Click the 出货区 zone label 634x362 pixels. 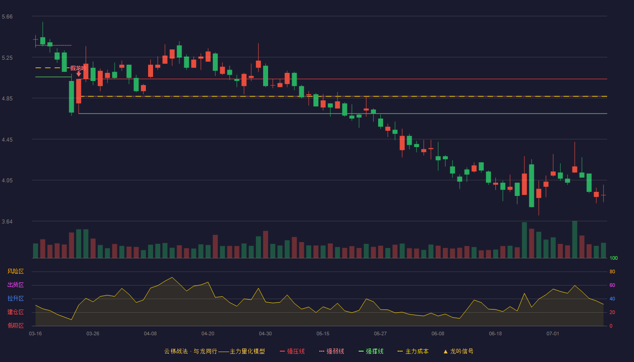pos(15,285)
